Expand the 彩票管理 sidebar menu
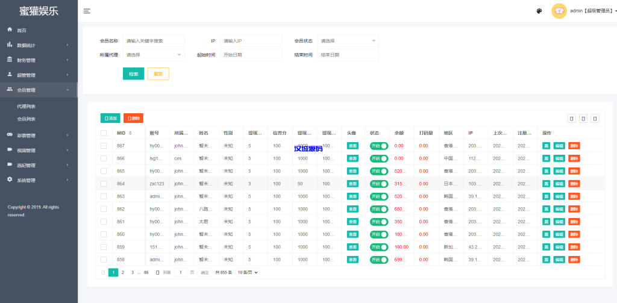Viewport: 617px width, 303px height. [39, 136]
